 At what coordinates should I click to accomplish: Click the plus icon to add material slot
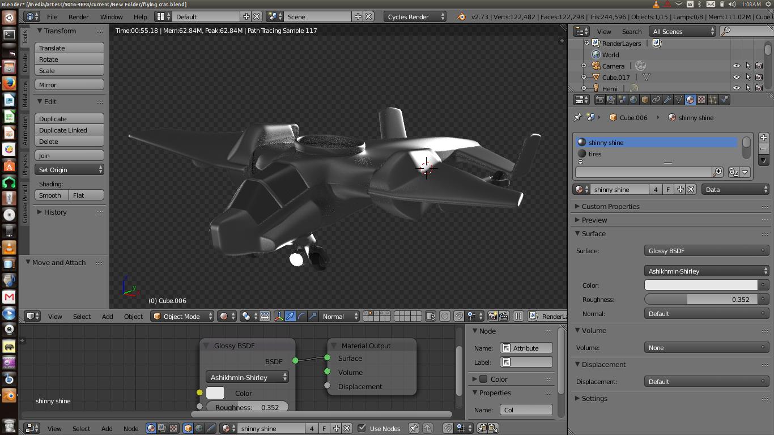(x=763, y=138)
